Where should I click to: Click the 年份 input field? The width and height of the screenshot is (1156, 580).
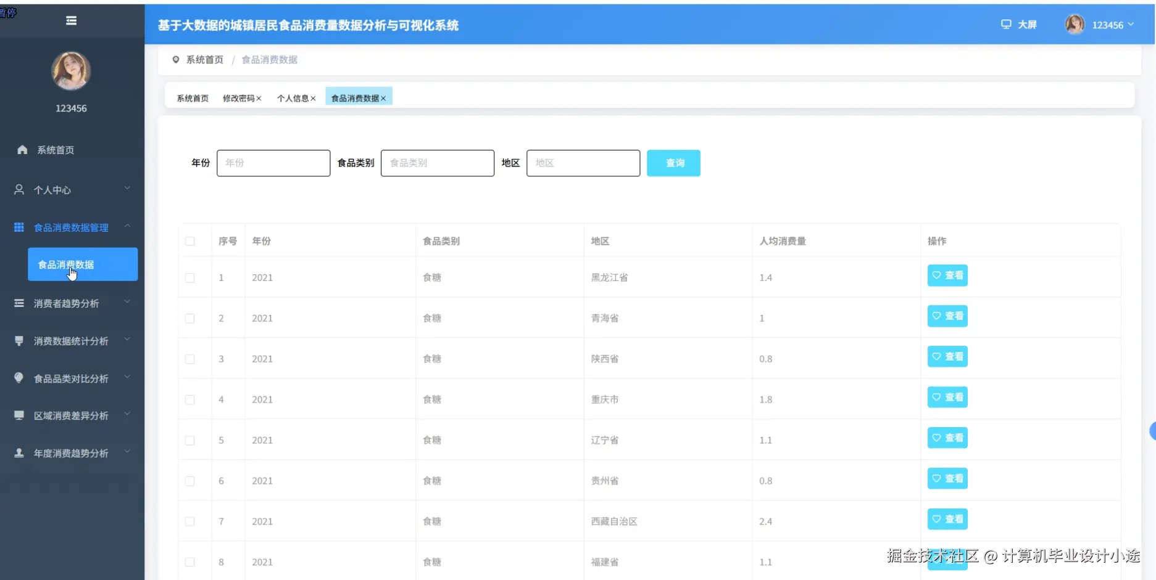tap(273, 163)
